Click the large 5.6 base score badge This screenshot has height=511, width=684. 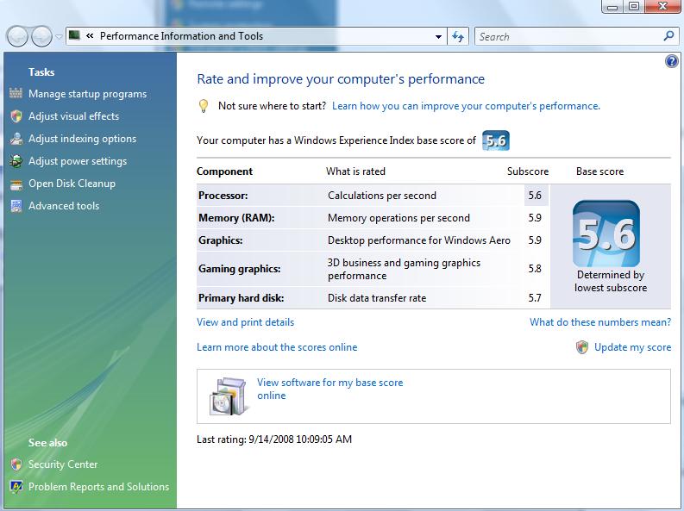(606, 234)
